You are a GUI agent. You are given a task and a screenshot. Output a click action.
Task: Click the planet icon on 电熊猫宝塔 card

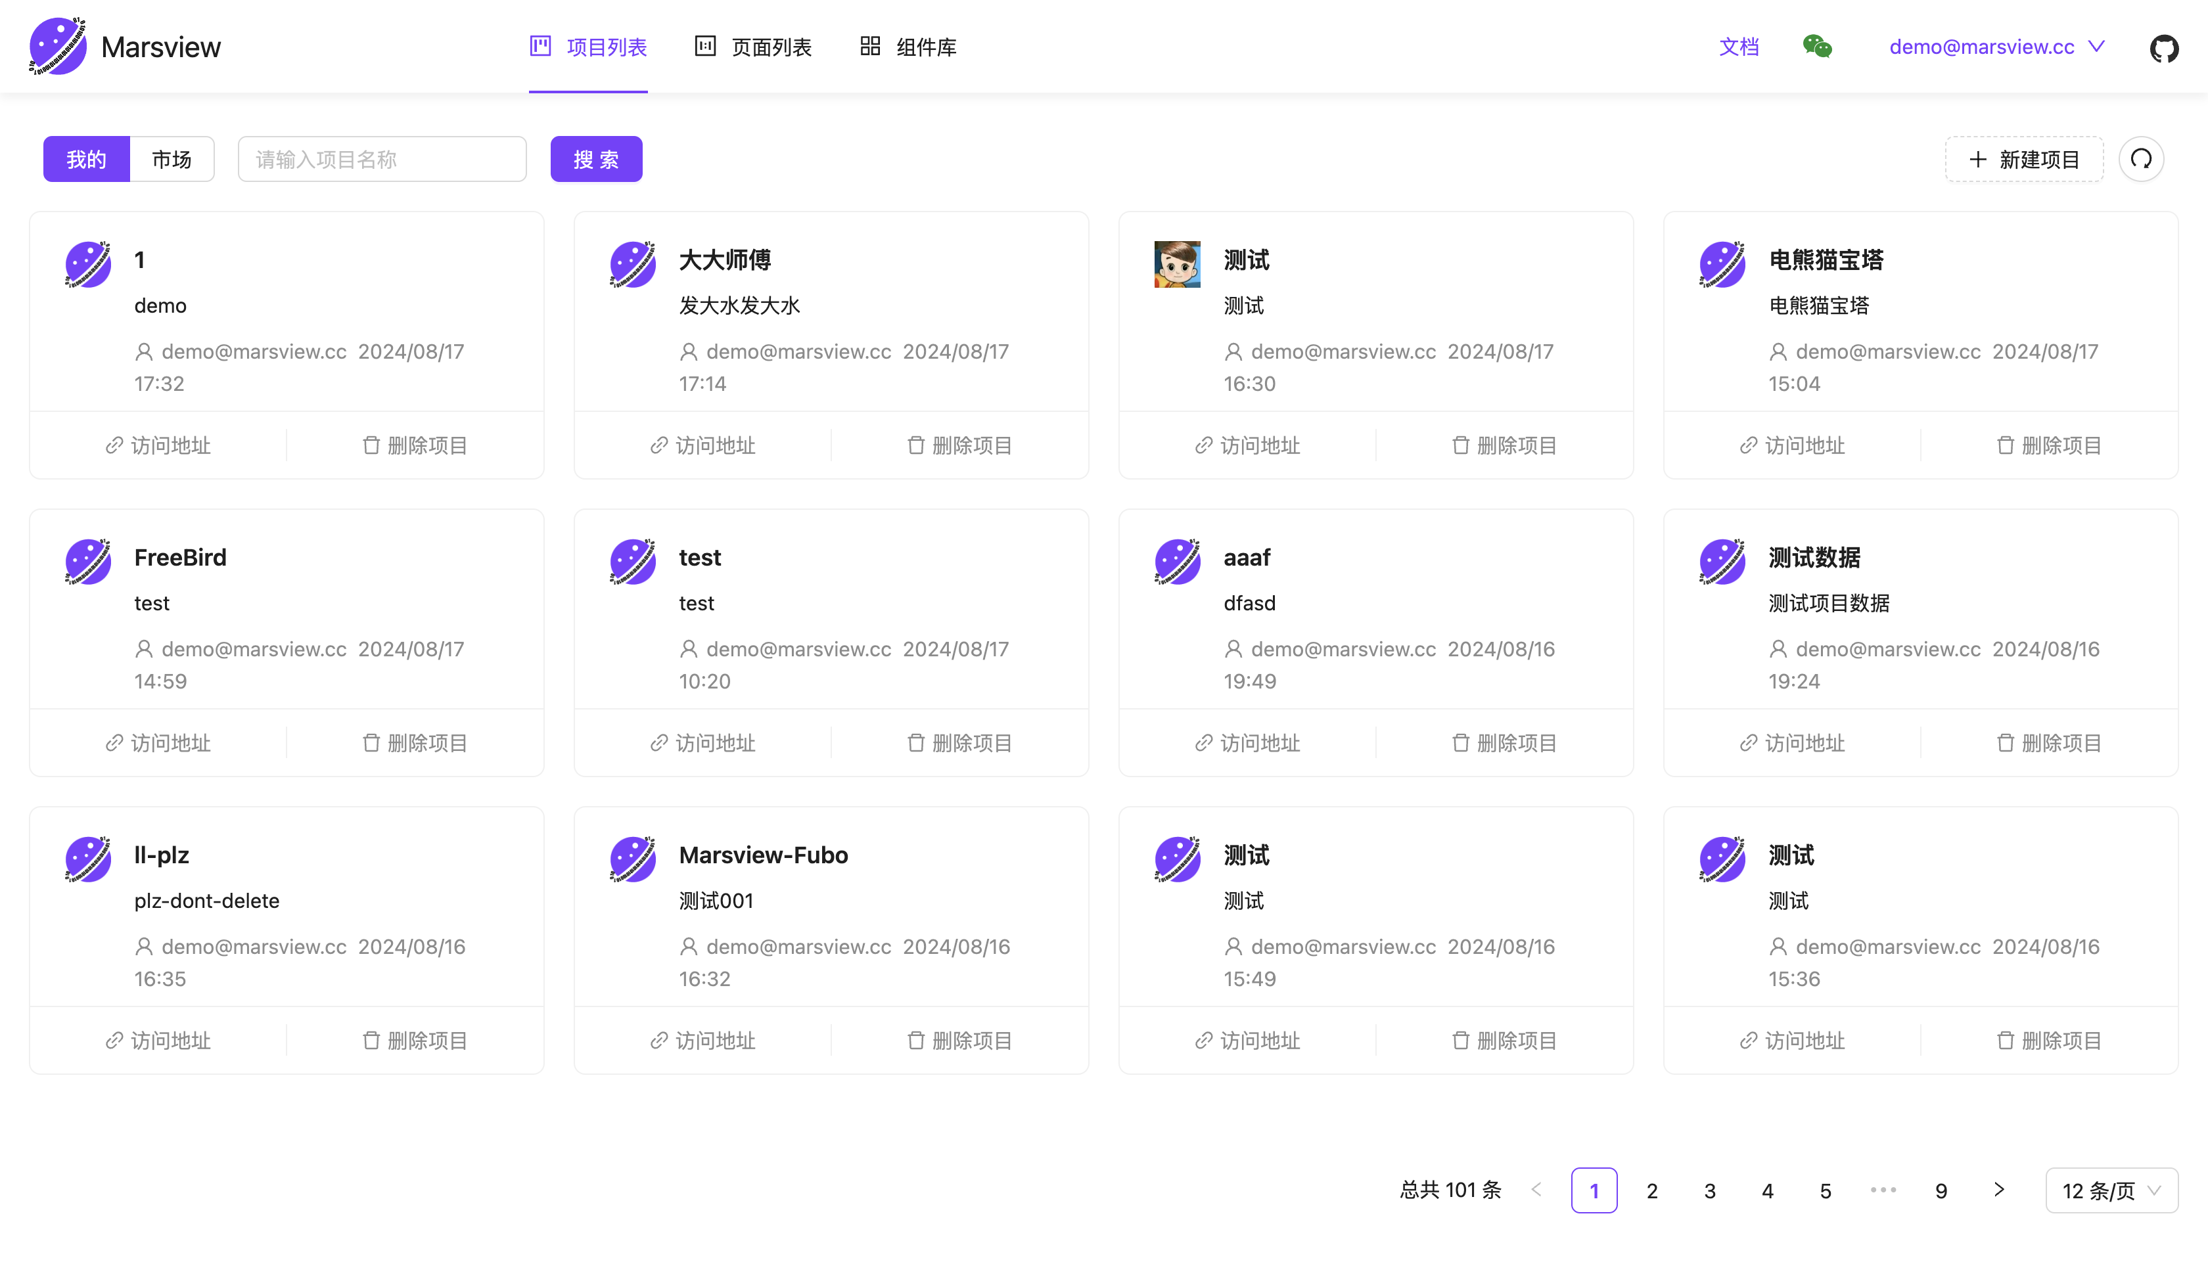click(x=1722, y=264)
